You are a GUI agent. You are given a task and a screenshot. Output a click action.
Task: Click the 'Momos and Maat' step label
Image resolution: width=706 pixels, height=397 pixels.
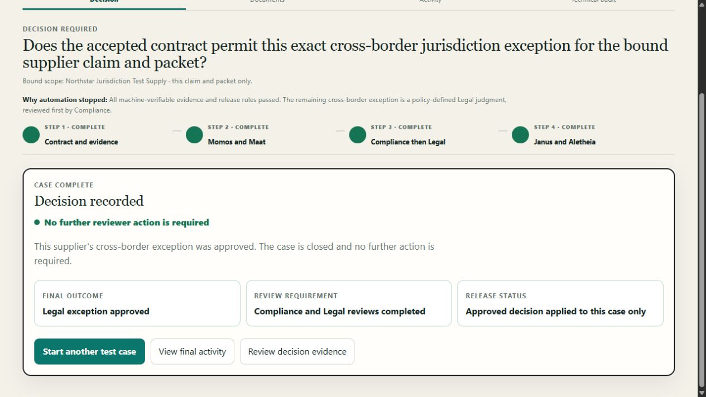coord(237,142)
